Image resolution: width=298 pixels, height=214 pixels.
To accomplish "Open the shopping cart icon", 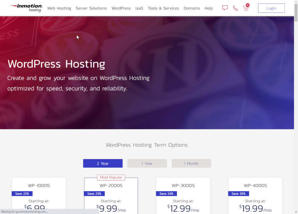I will [246, 8].
